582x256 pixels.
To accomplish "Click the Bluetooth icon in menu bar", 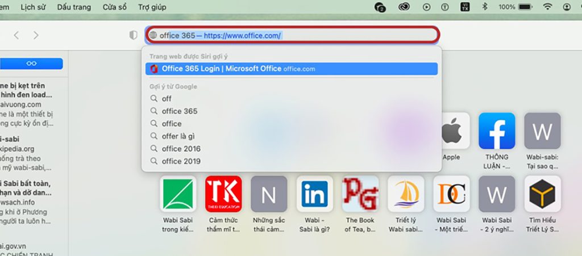I will click(x=485, y=7).
